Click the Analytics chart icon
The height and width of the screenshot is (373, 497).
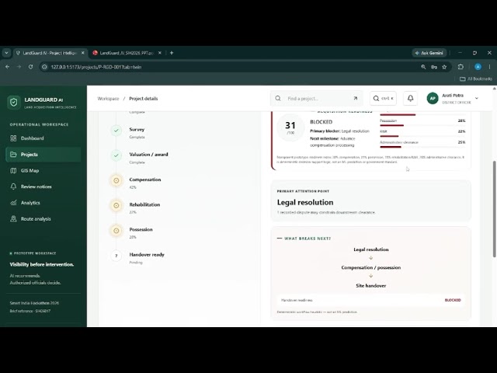[x=13, y=203]
